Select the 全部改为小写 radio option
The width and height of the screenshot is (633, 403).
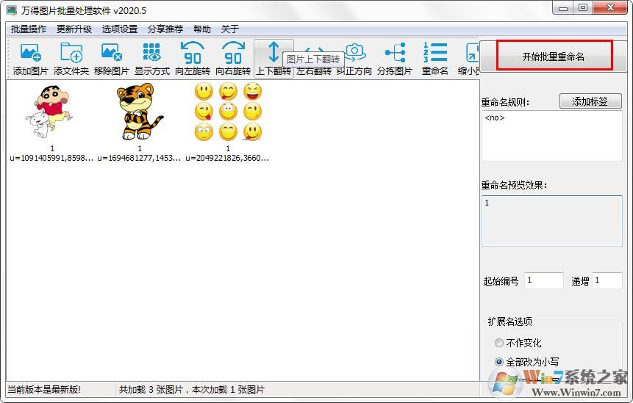527,362
